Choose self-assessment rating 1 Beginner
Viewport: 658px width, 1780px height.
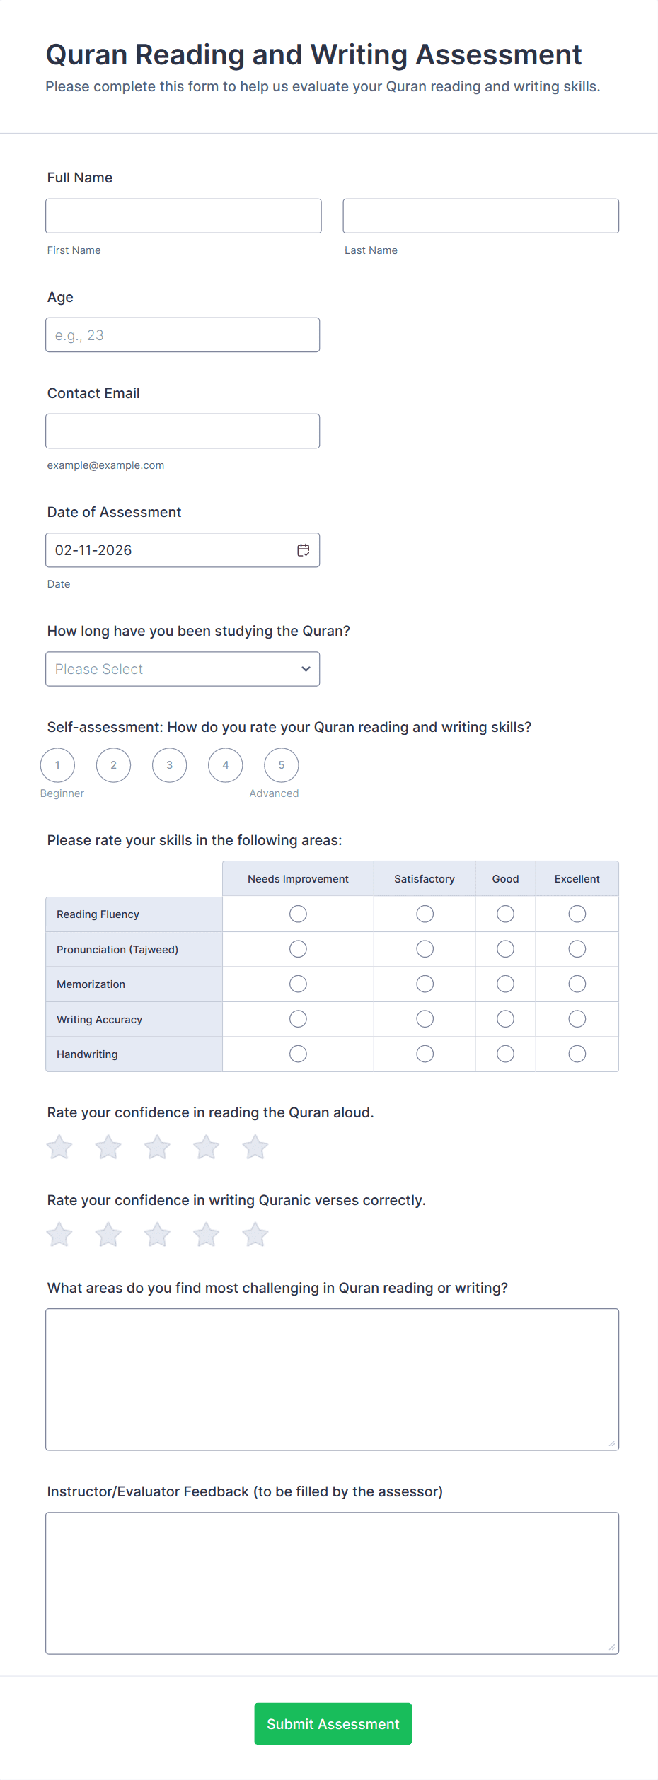57,765
